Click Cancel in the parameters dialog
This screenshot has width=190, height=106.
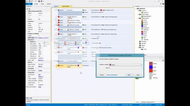[x=102, y=75]
